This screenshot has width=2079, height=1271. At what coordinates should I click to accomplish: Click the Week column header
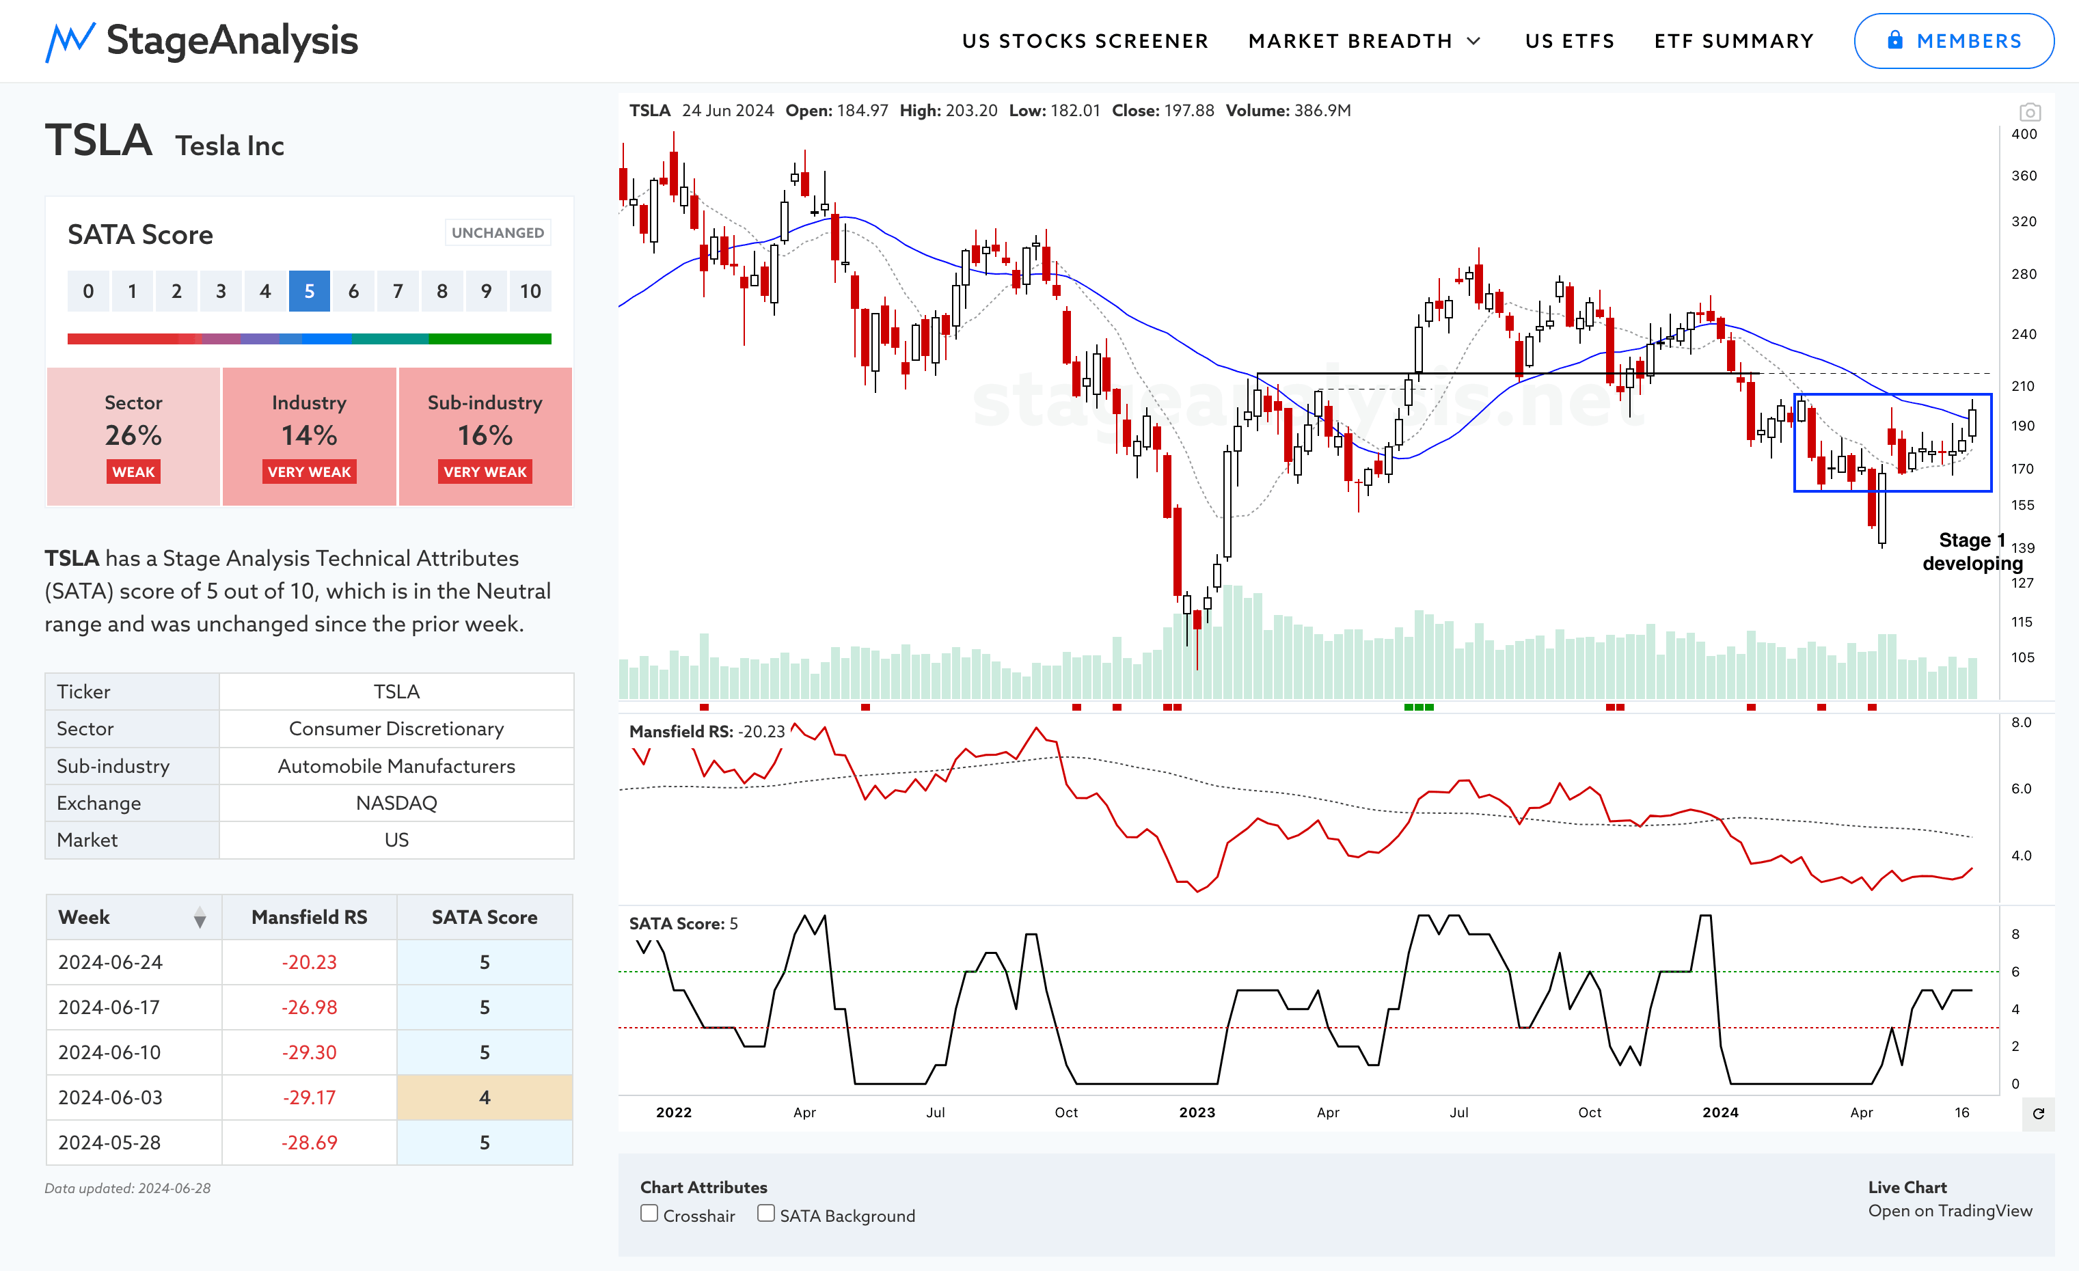click(133, 918)
